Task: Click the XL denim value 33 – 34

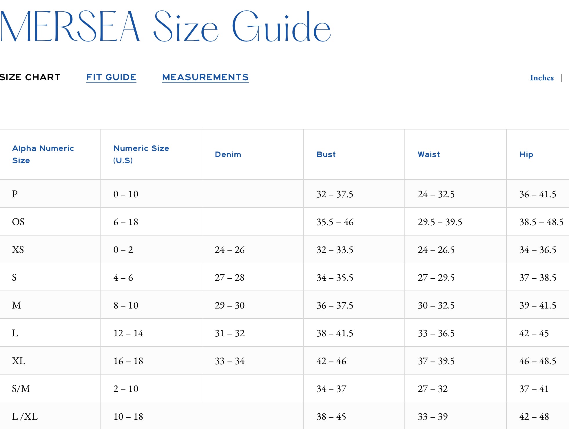Action: tap(229, 361)
